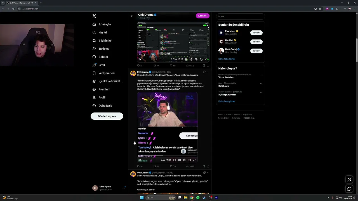The width and height of the screenshot is (358, 201).
Task: Open the Windows Start menu
Action: click(142, 198)
